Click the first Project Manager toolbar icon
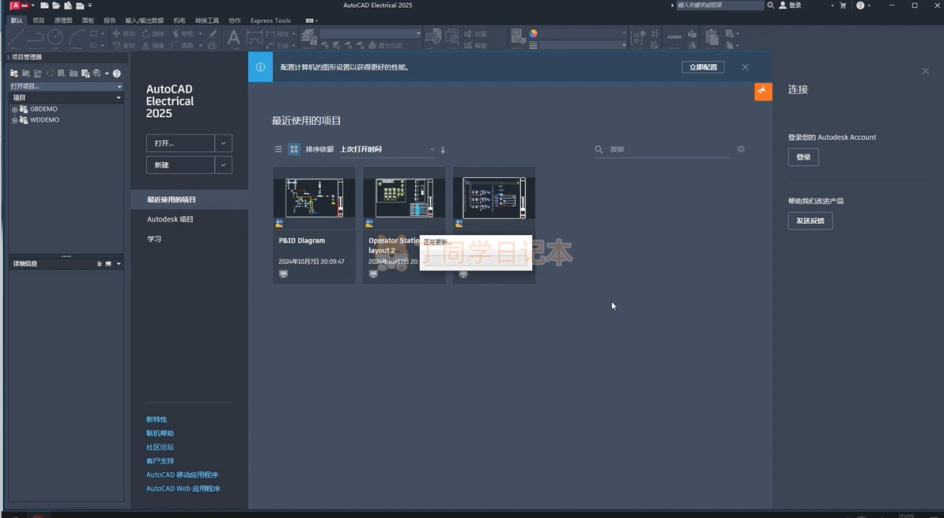The width and height of the screenshot is (944, 518). pos(14,74)
